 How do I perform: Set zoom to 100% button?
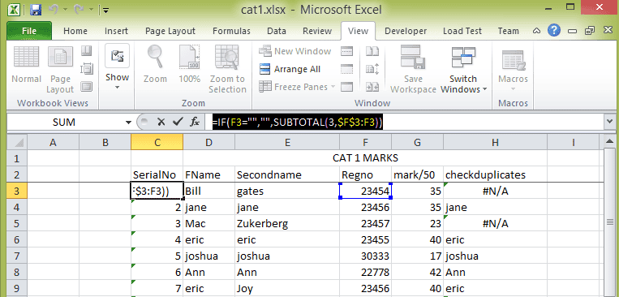click(x=189, y=64)
